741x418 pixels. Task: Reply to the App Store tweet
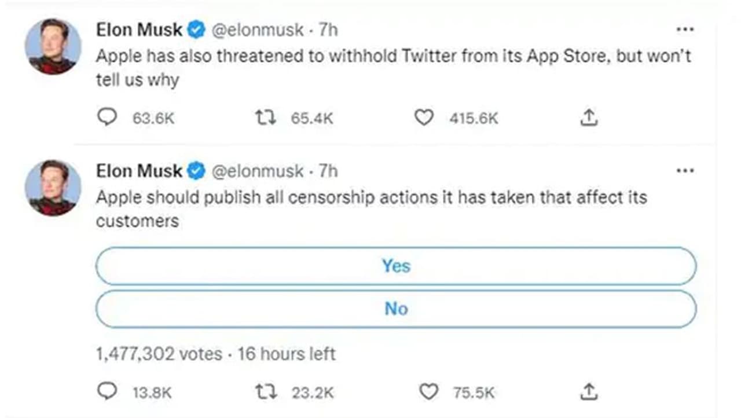point(107,118)
